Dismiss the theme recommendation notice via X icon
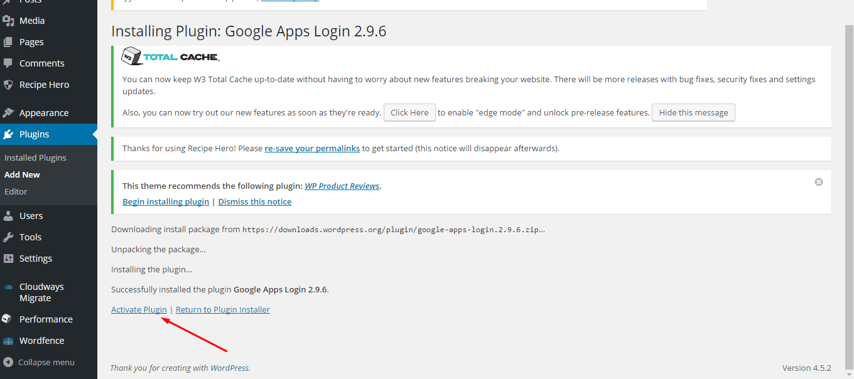Screen dimensions: 854x379 819,182
